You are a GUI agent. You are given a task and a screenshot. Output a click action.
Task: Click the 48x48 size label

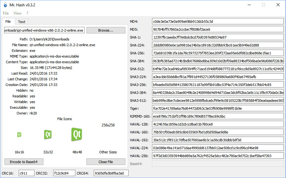click(77, 152)
